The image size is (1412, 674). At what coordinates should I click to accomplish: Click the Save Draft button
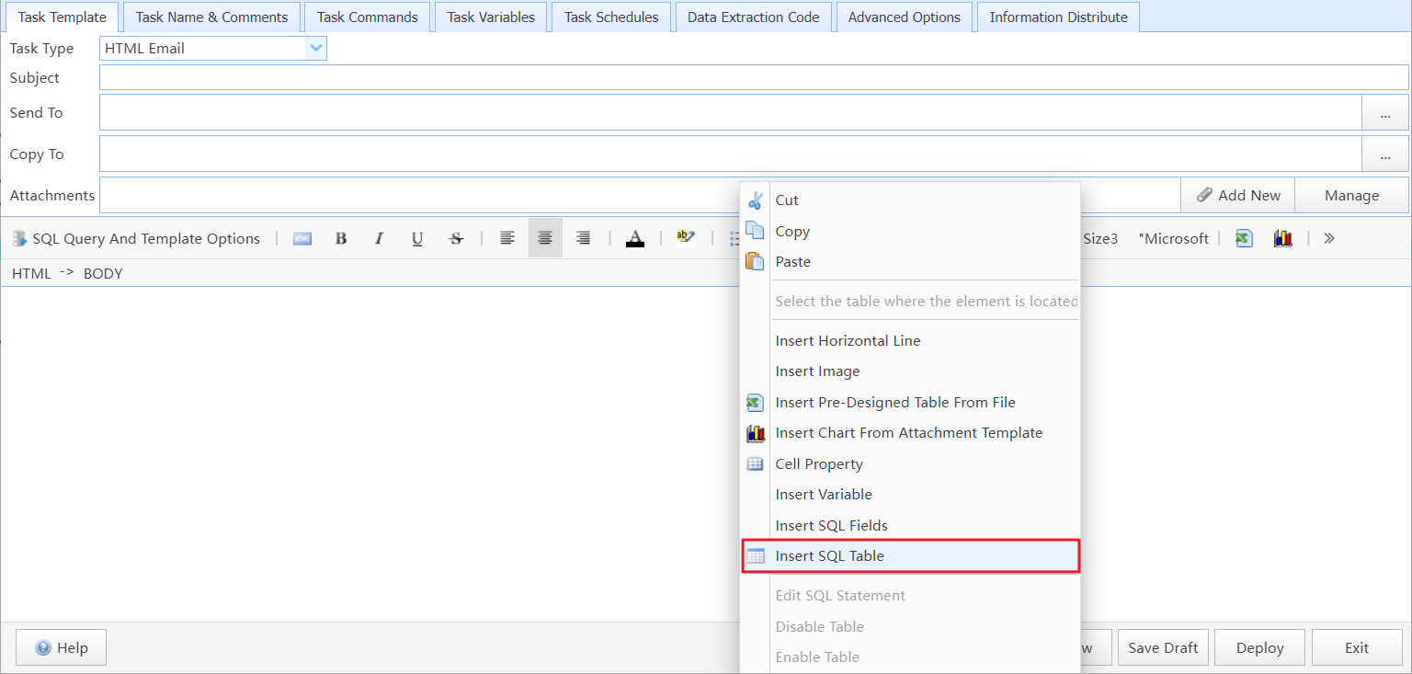tap(1163, 647)
